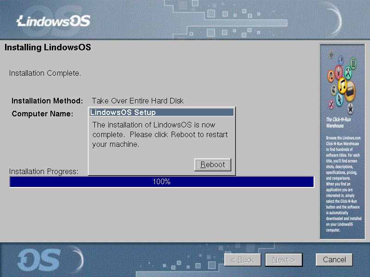Click the LindowsOS Setup dialog title bar

[161, 112]
